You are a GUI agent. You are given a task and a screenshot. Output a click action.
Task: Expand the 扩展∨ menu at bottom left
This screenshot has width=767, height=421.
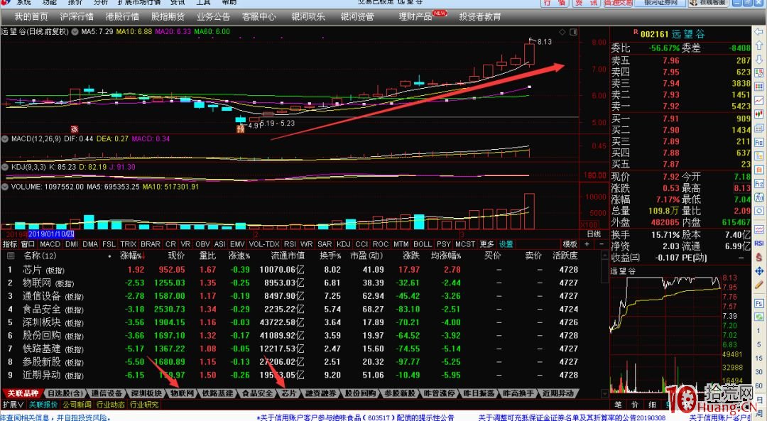click(13, 405)
